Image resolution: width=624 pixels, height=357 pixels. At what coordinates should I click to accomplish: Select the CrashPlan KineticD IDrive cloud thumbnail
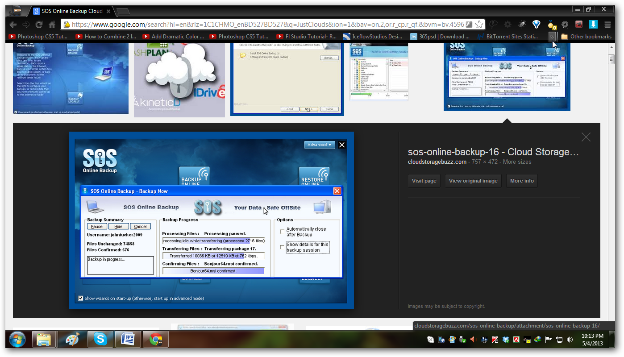[179, 80]
